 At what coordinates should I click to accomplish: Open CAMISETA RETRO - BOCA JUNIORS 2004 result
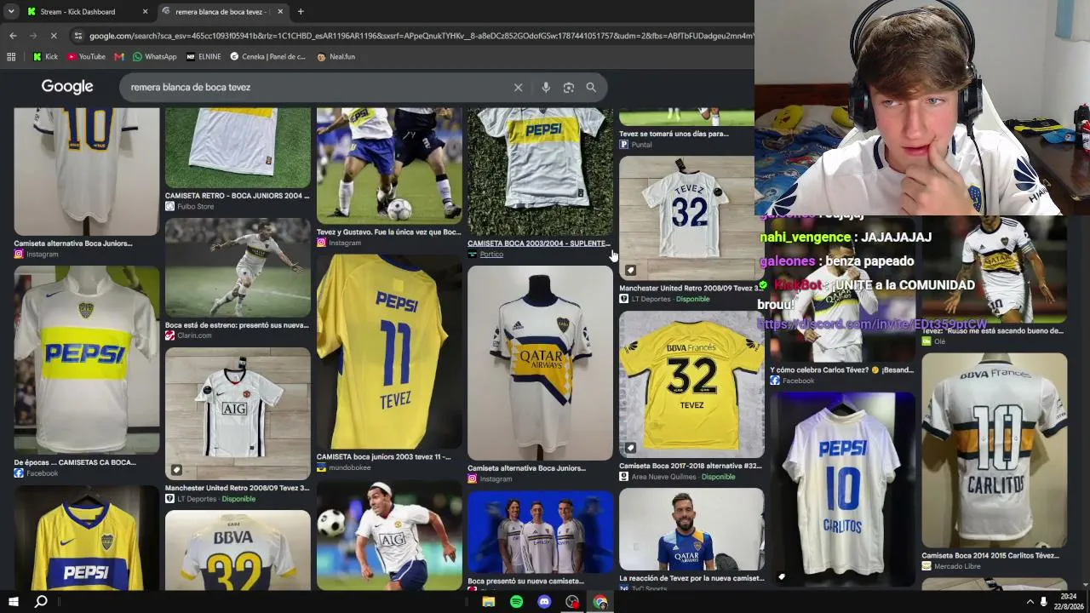(x=238, y=196)
